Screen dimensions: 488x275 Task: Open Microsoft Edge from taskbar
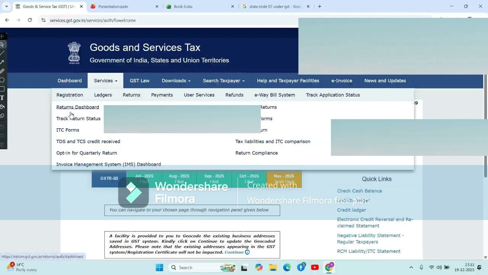coord(287,267)
